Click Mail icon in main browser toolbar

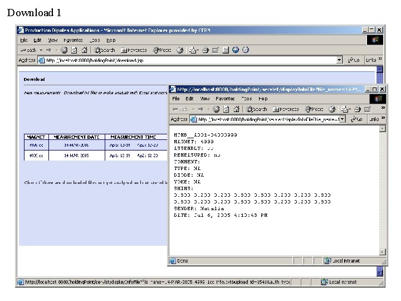[x=194, y=50]
